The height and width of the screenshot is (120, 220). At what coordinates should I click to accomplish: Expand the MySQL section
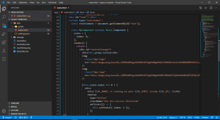tap(30, 107)
